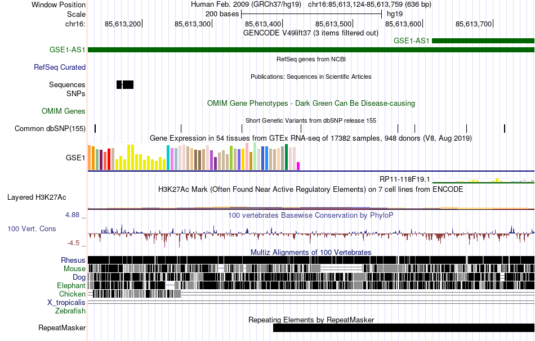Click the RP11-118F19.1 gene label
The image size is (535, 341).
(405, 180)
